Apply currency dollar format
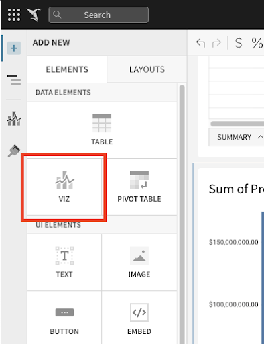Image resolution: width=264 pixels, height=344 pixels. [x=239, y=43]
